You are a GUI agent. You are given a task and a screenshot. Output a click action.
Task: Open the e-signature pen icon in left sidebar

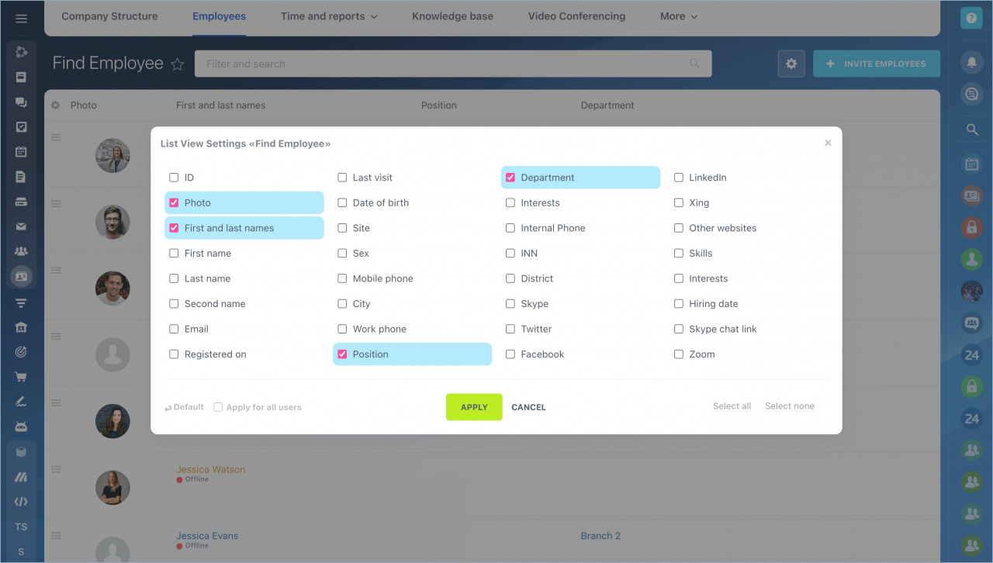(x=21, y=402)
